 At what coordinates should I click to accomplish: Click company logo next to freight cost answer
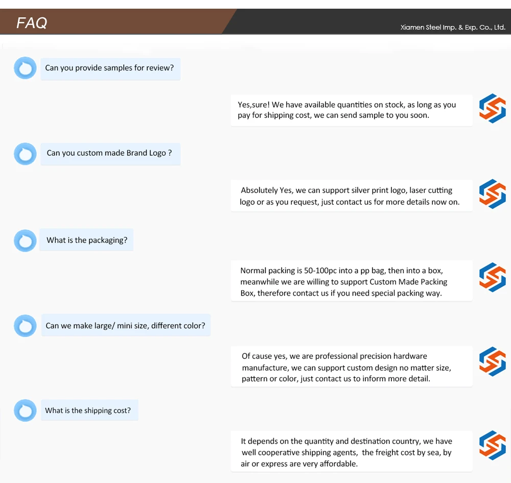(492, 445)
